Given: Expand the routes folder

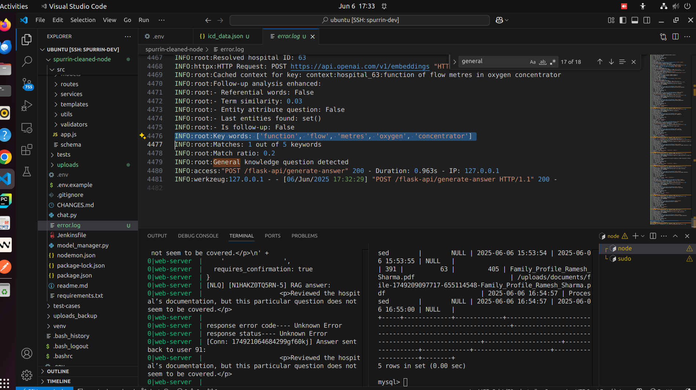Looking at the screenshot, I should click(69, 84).
